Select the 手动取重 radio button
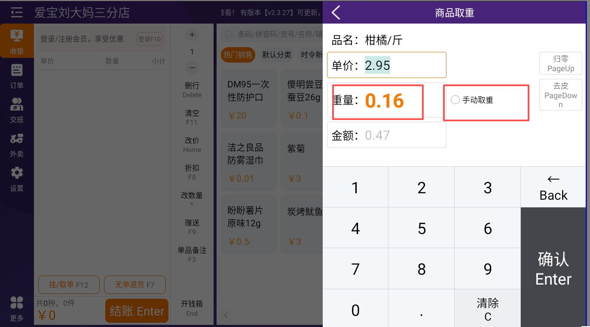Viewport: 590px width, 327px height. coord(455,100)
